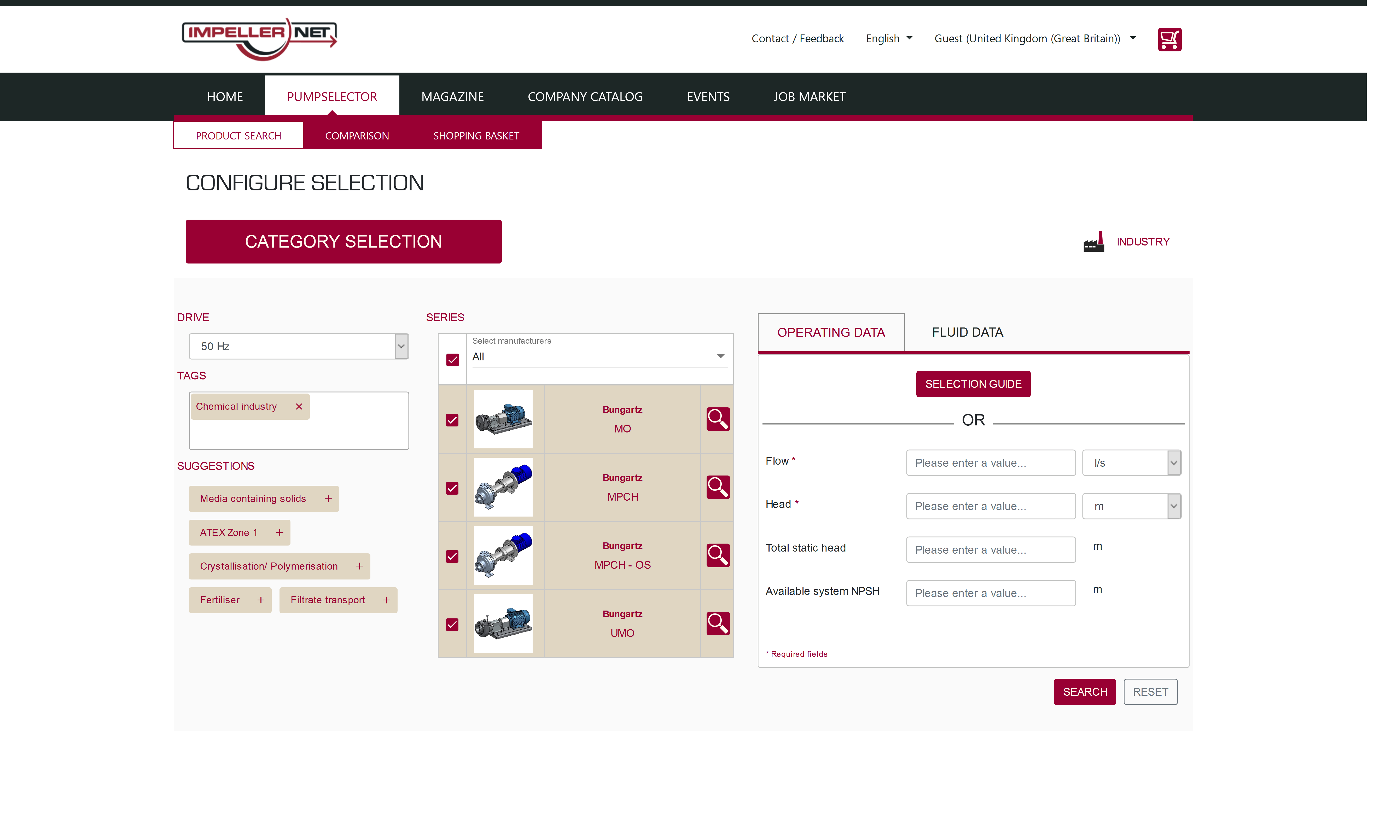This screenshot has width=1380, height=814.
Task: Add Media containing solids tag
Action: 328,499
